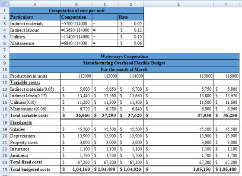Select total budgeted costs 1,04,160
Image resolution: width=242 pixels, height=176 pixels.
[x=76, y=170]
